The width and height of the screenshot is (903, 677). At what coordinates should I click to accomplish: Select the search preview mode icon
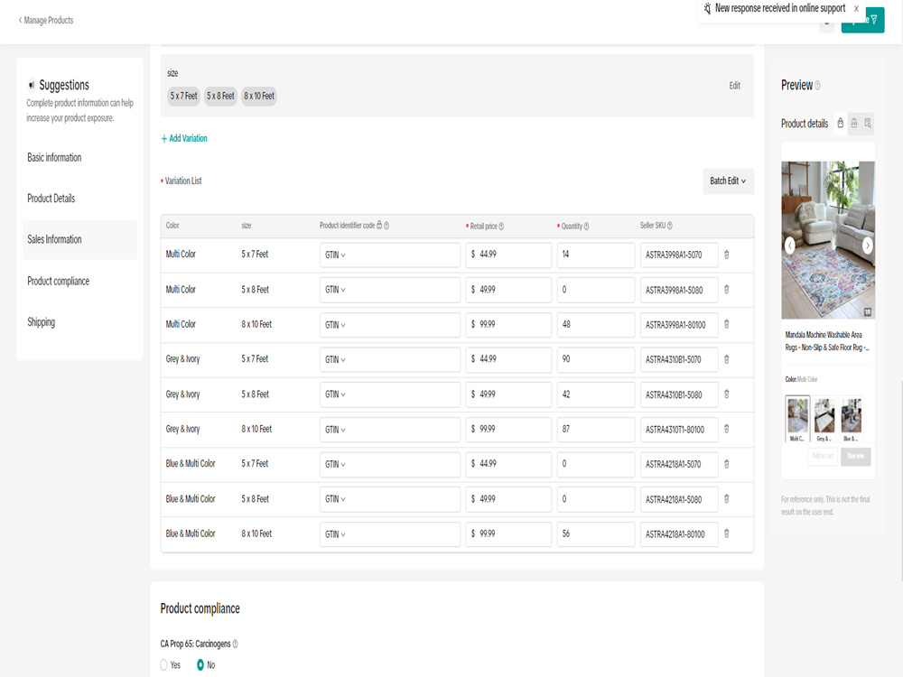pyautogui.click(x=868, y=123)
